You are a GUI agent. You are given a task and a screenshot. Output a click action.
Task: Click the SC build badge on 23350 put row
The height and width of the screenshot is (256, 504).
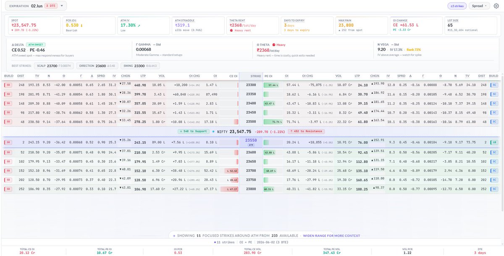tap(494, 94)
